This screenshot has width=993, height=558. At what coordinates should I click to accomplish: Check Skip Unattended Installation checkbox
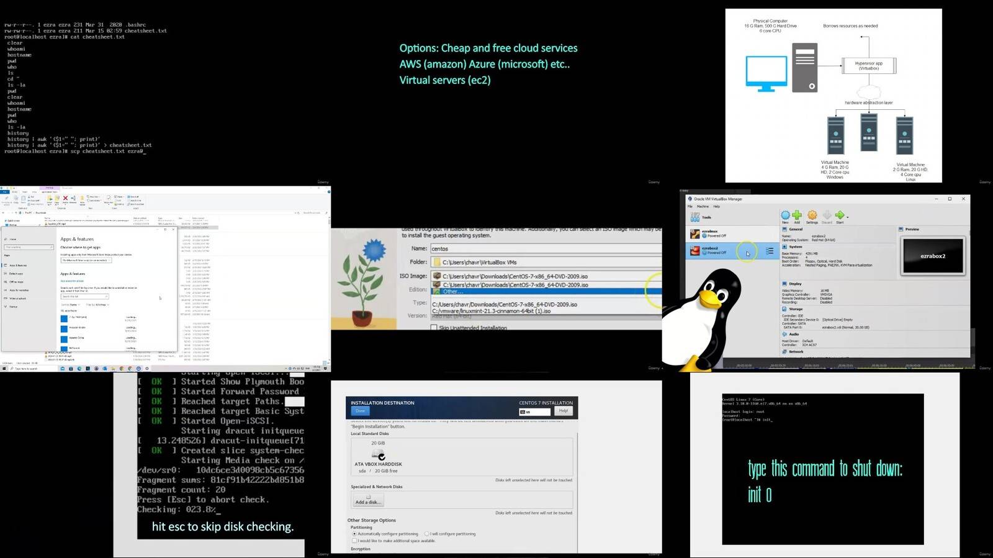434,328
